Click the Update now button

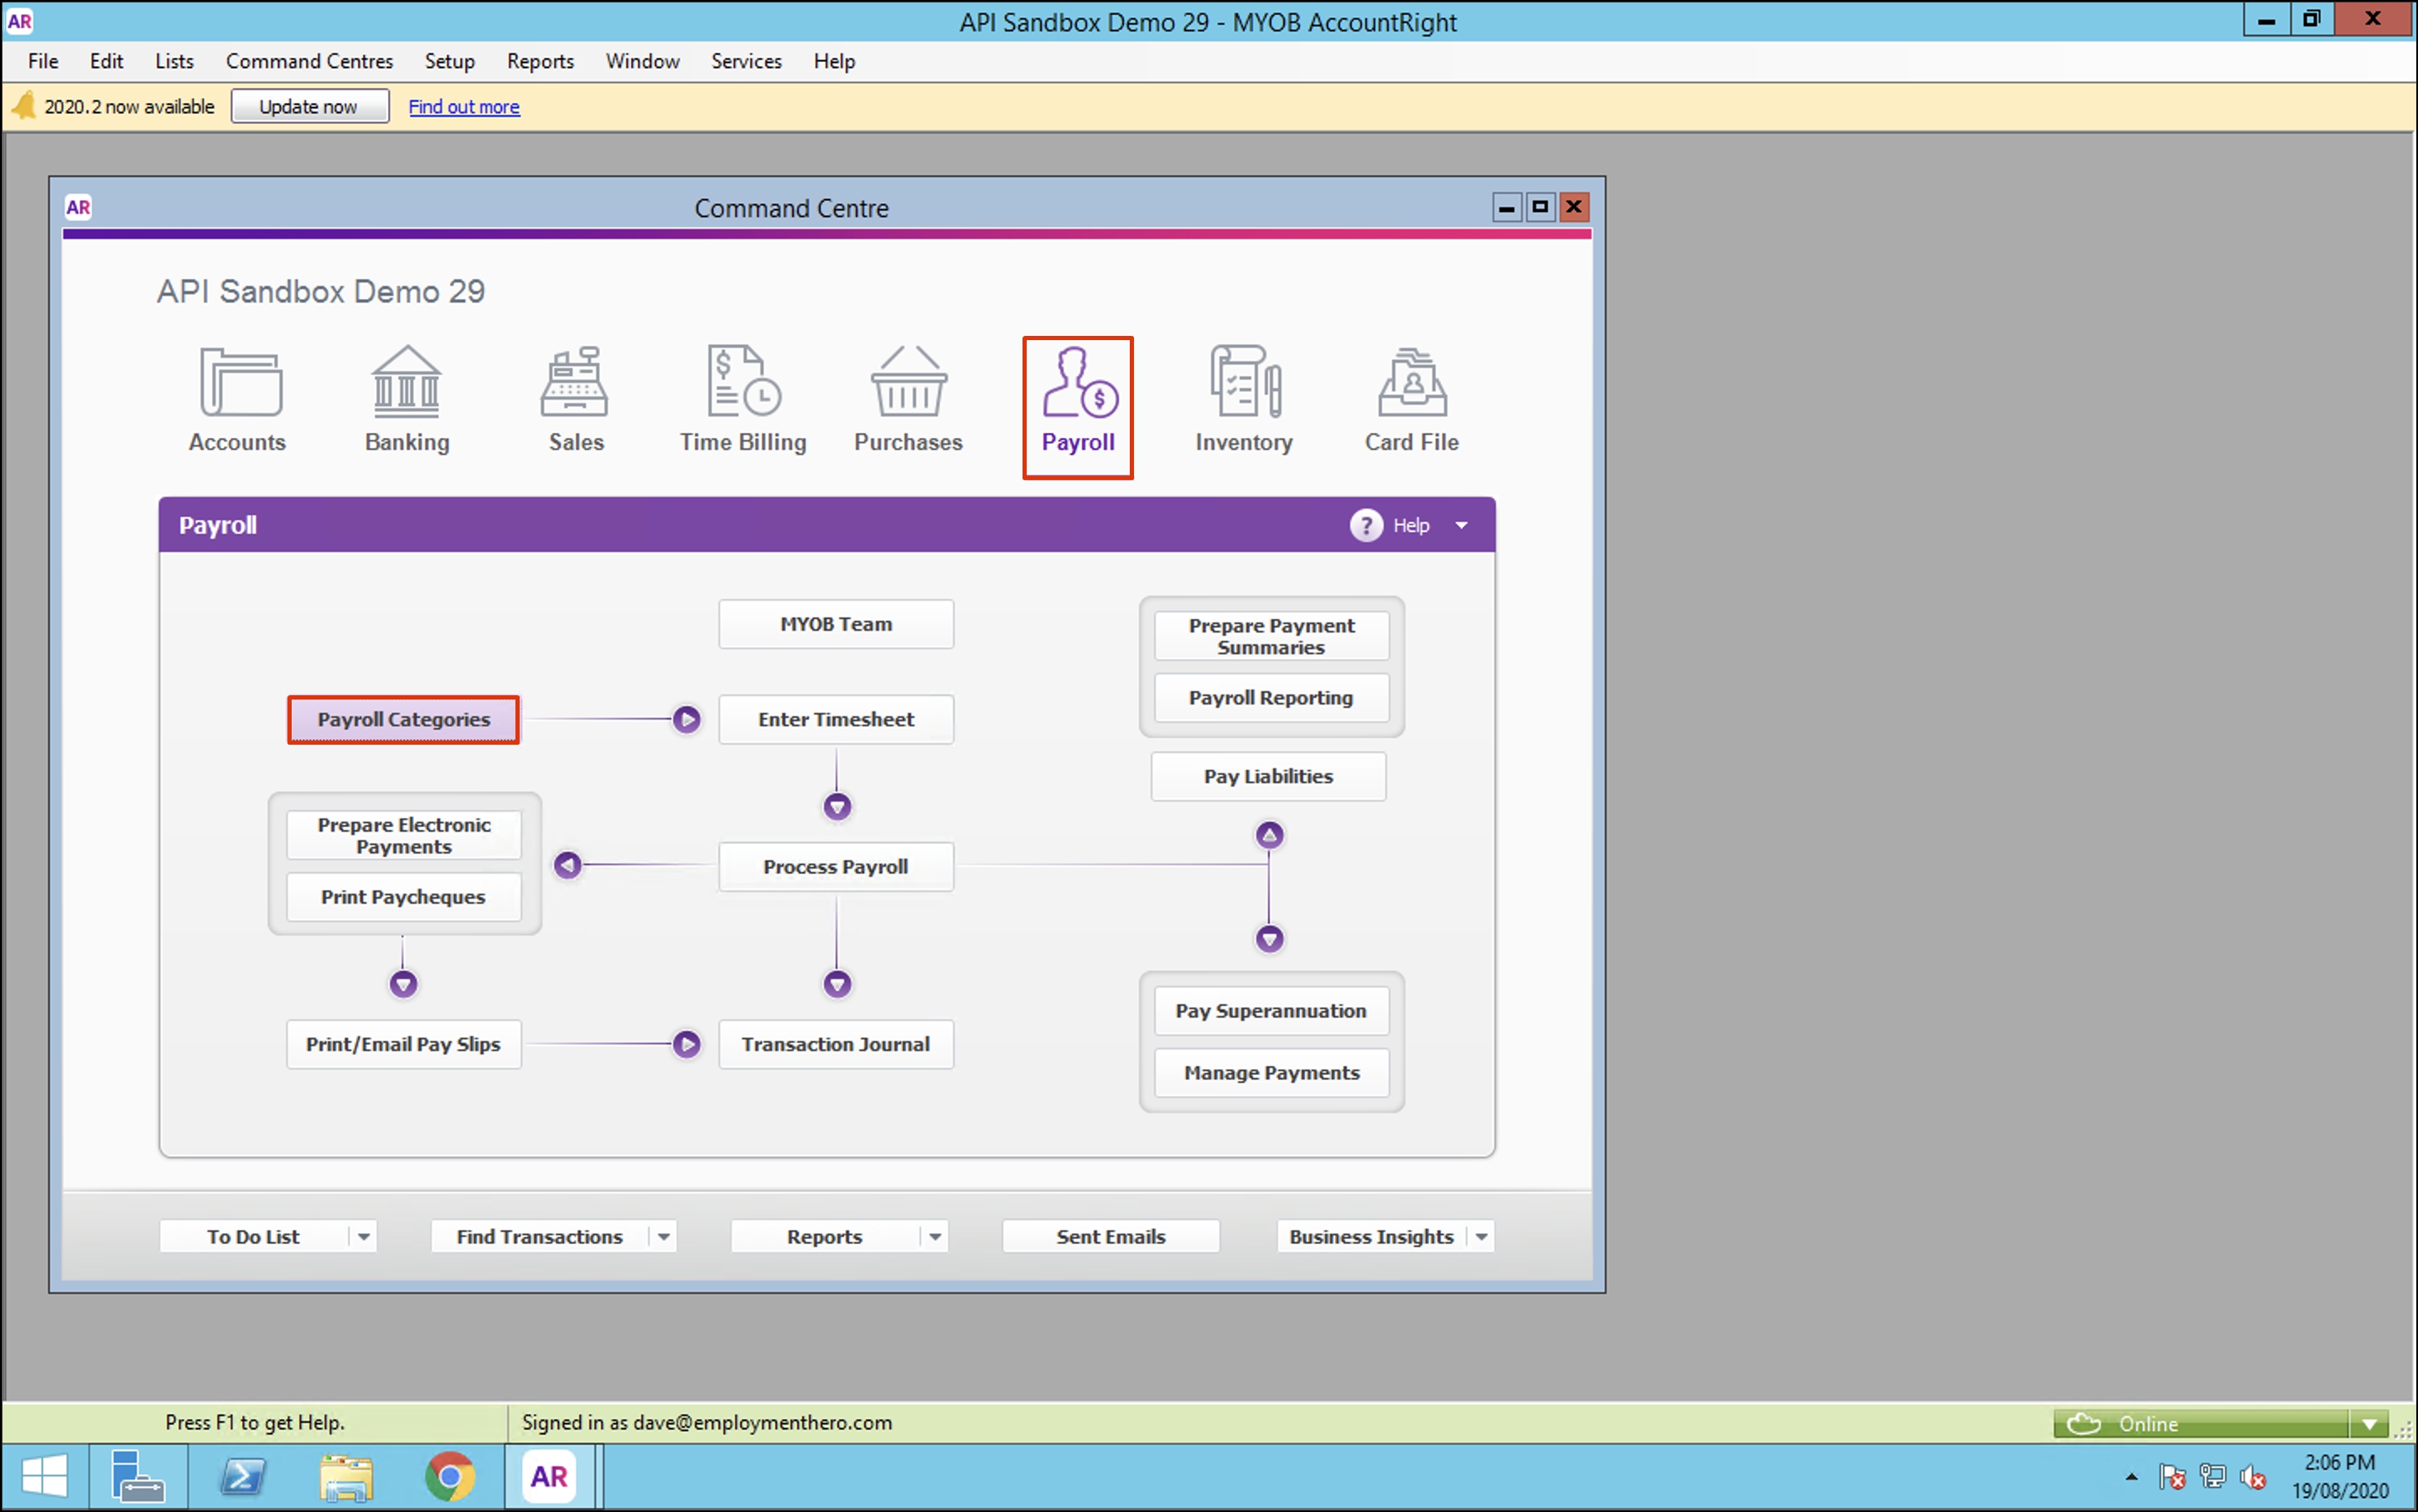click(x=309, y=106)
